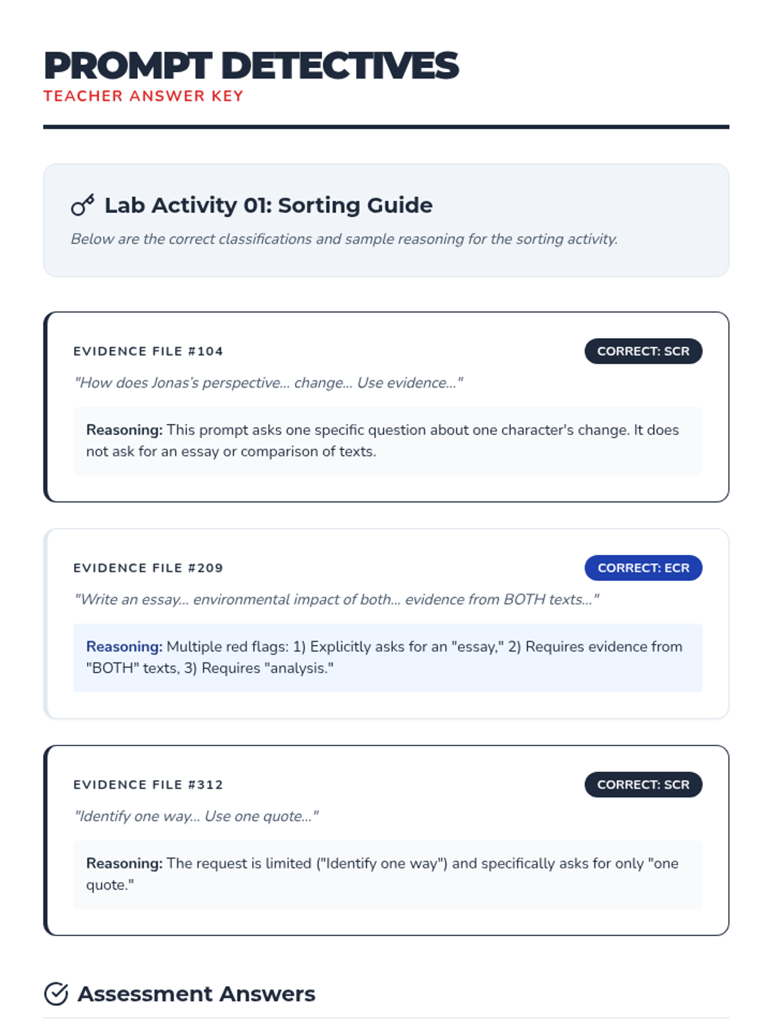Click the Jonas's perspective prompt quote
Image resolution: width=772 pixels, height=1030 pixels.
(x=268, y=383)
